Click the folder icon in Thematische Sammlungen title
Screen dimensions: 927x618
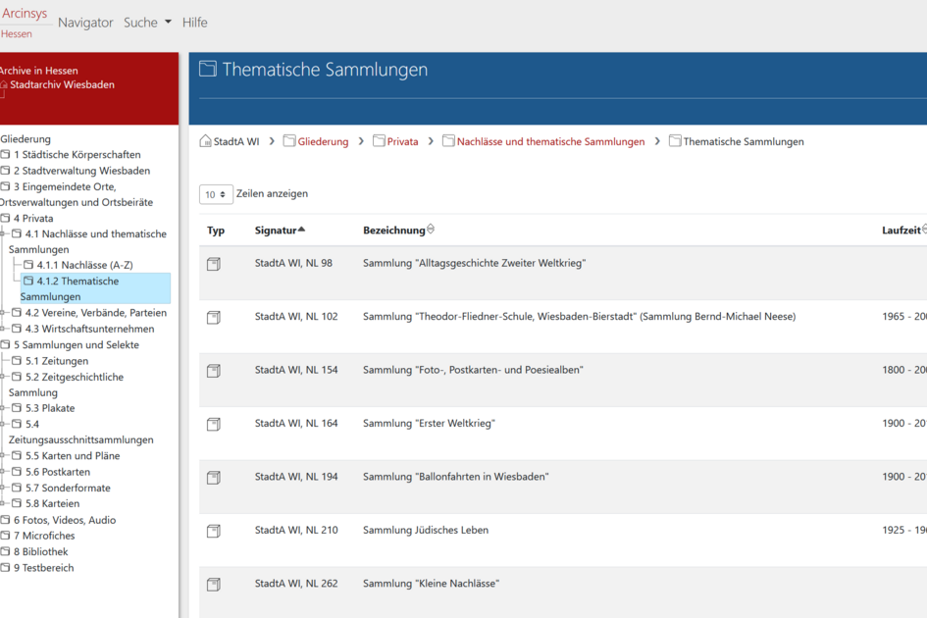point(208,69)
